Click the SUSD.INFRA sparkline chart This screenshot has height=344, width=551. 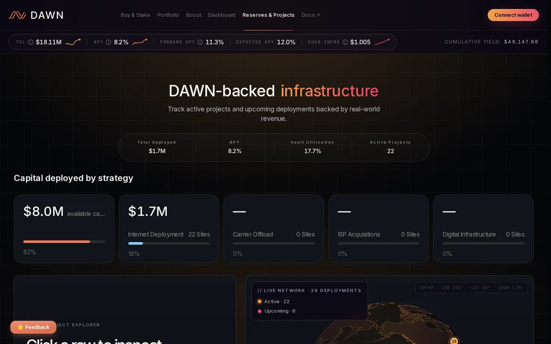pos(382,42)
